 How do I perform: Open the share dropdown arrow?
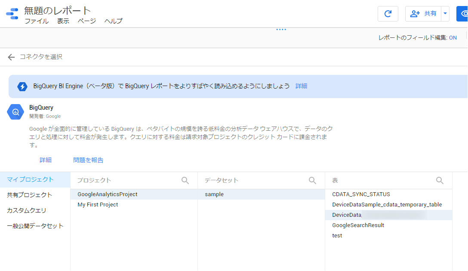coord(445,14)
